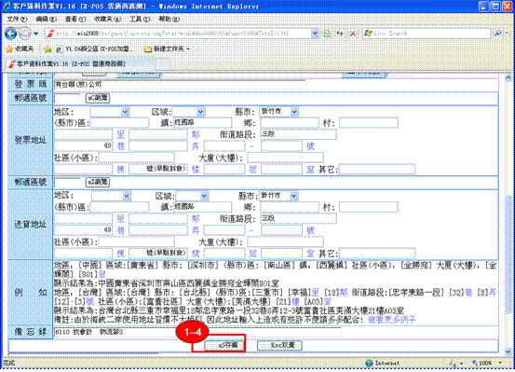Click the aS存檔 save button
This screenshot has height=372, width=515.
click(x=224, y=345)
